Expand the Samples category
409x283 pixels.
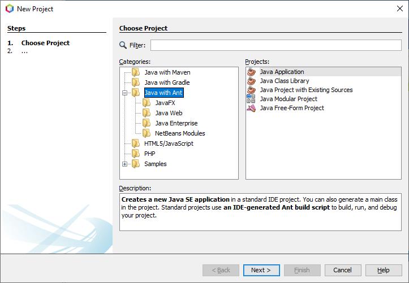(x=124, y=164)
